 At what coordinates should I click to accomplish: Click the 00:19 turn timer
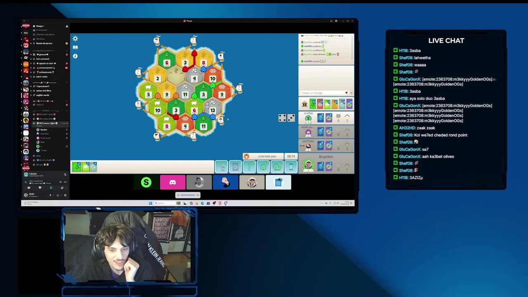tap(291, 156)
